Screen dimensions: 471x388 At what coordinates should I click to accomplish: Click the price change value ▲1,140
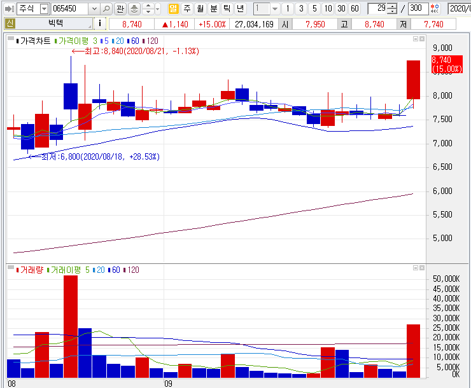[x=175, y=24]
